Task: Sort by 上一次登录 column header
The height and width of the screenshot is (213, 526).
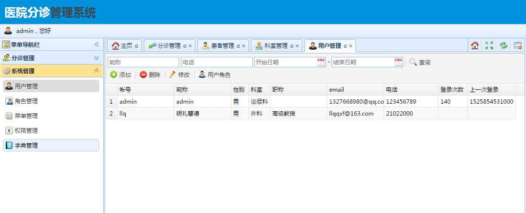Action: pos(492,90)
